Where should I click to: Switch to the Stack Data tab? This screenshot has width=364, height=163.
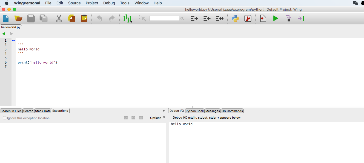click(x=43, y=111)
